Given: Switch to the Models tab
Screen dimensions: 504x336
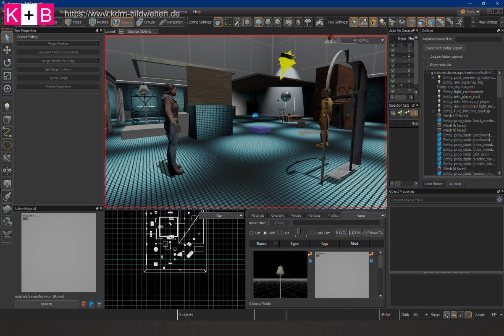Looking at the screenshot, I should click(296, 215).
